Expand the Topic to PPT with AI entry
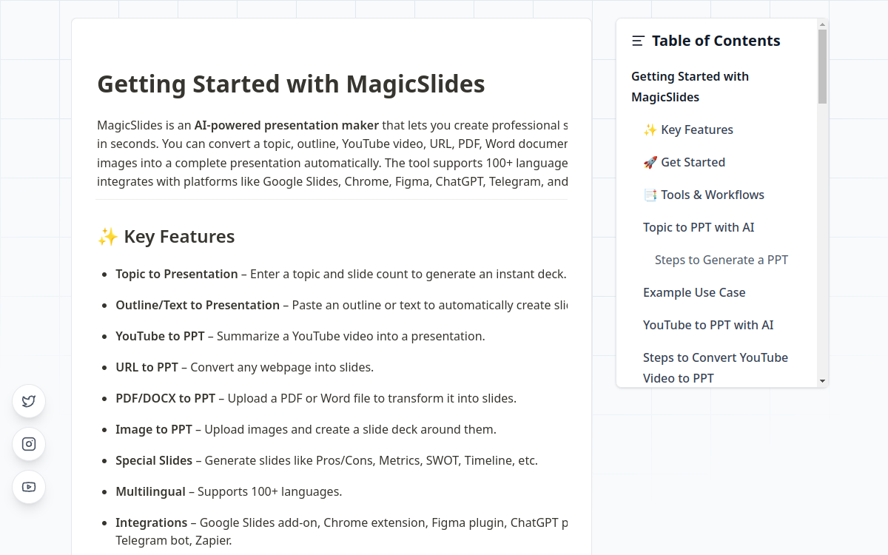 pos(699,227)
